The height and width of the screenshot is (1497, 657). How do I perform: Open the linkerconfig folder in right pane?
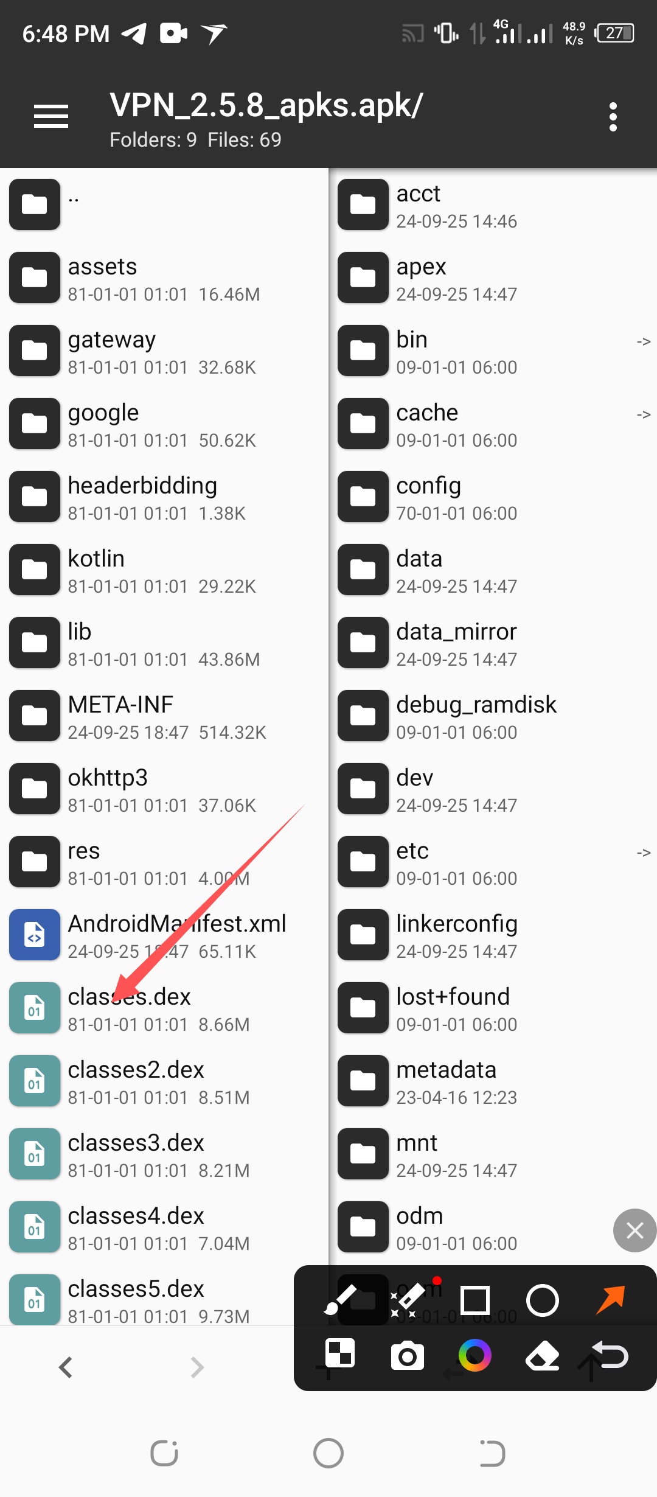click(493, 935)
